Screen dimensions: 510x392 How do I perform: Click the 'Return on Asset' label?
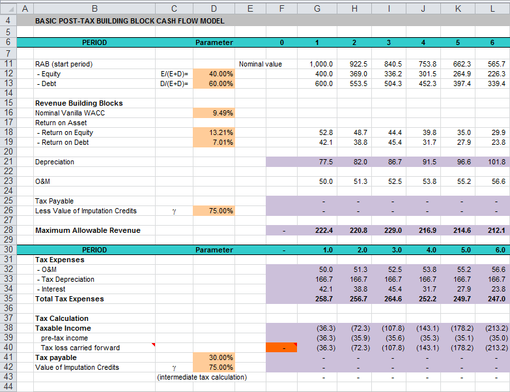(61, 123)
